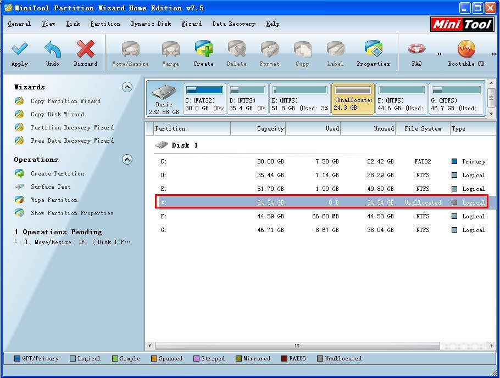This screenshot has height=378, width=500.
Task: Click the horizontal scrollbar right arrow
Action: coord(491,346)
